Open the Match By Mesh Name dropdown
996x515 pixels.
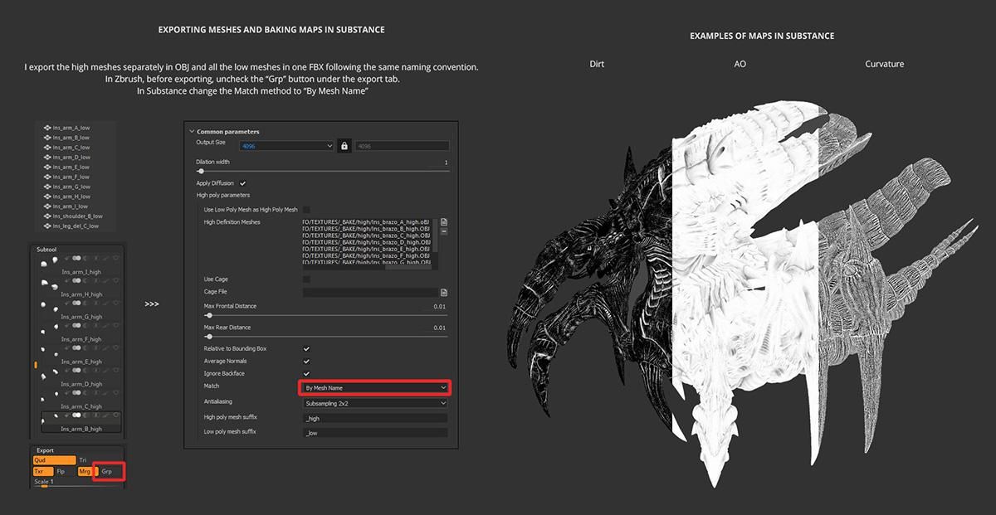pyautogui.click(x=373, y=387)
